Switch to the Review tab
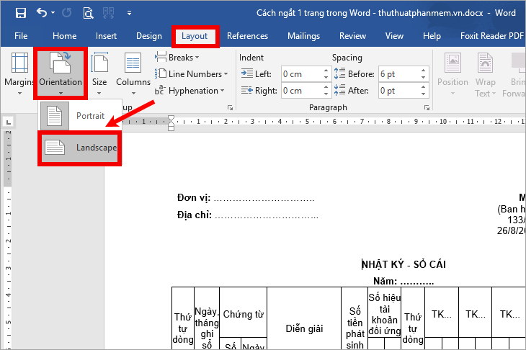526x350 pixels. coord(352,36)
